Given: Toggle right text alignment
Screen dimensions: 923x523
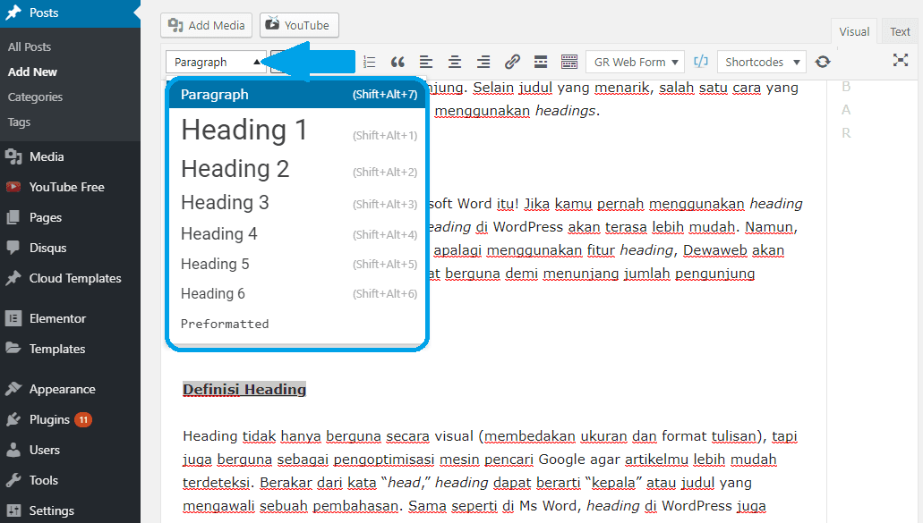Looking at the screenshot, I should pos(483,62).
